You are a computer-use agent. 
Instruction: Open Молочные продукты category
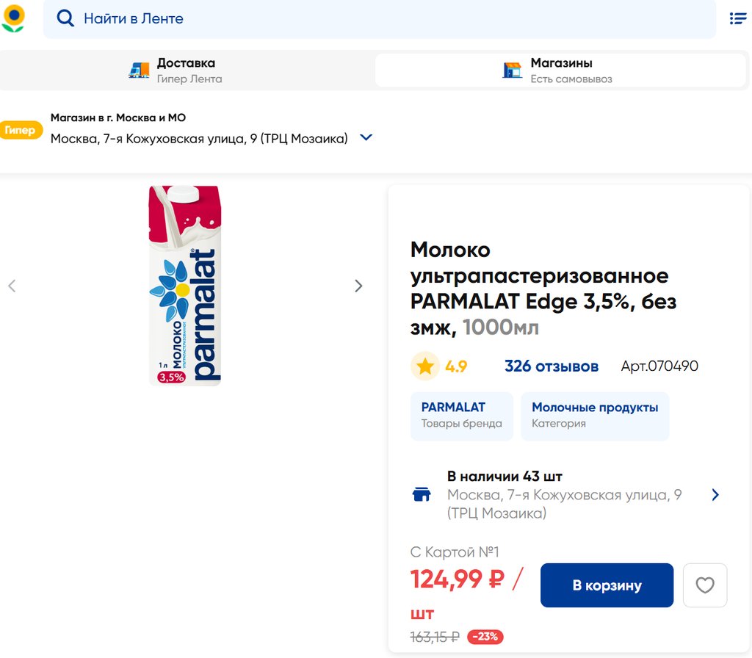pyautogui.click(x=595, y=415)
